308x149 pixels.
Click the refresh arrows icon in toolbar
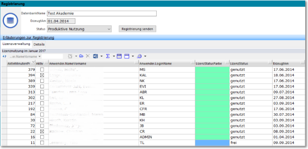pyautogui.click(x=4, y=57)
